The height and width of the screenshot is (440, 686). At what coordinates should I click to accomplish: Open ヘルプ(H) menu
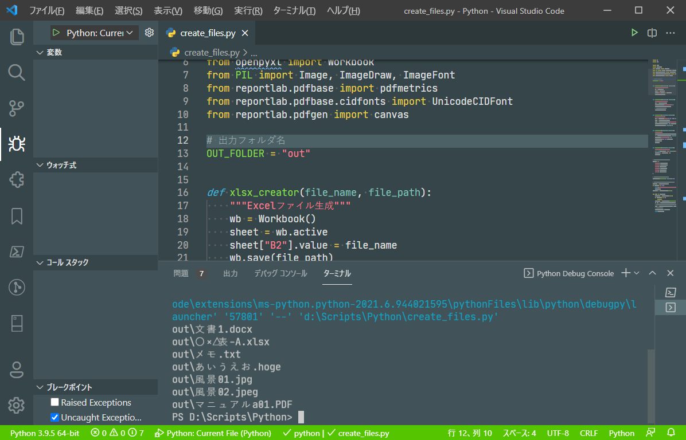click(344, 11)
